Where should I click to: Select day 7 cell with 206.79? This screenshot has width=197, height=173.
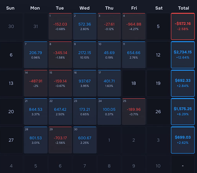[36, 55]
